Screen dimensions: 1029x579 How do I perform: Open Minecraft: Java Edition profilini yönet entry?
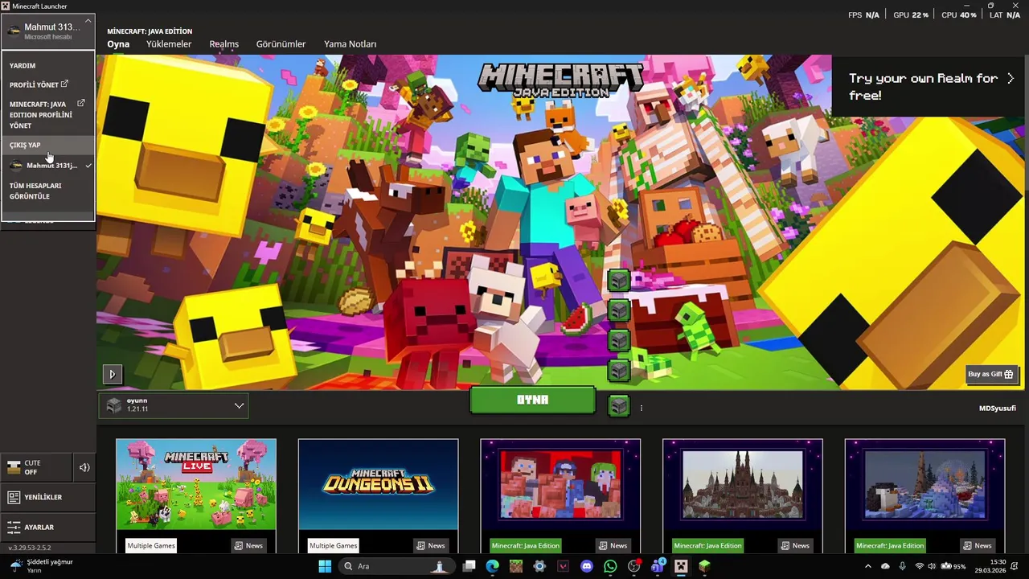(x=47, y=115)
